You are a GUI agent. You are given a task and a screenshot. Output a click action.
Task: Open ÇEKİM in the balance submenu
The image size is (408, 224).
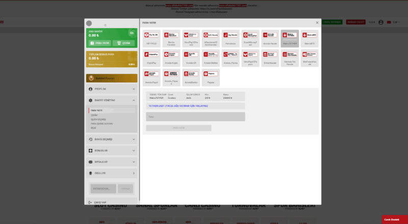(x=94, y=115)
